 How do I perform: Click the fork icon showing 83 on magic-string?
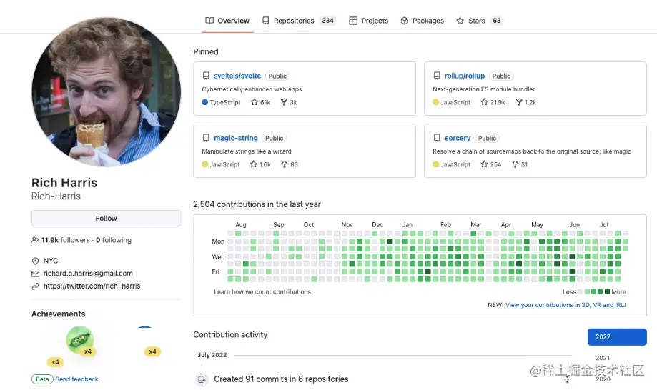tap(284, 164)
